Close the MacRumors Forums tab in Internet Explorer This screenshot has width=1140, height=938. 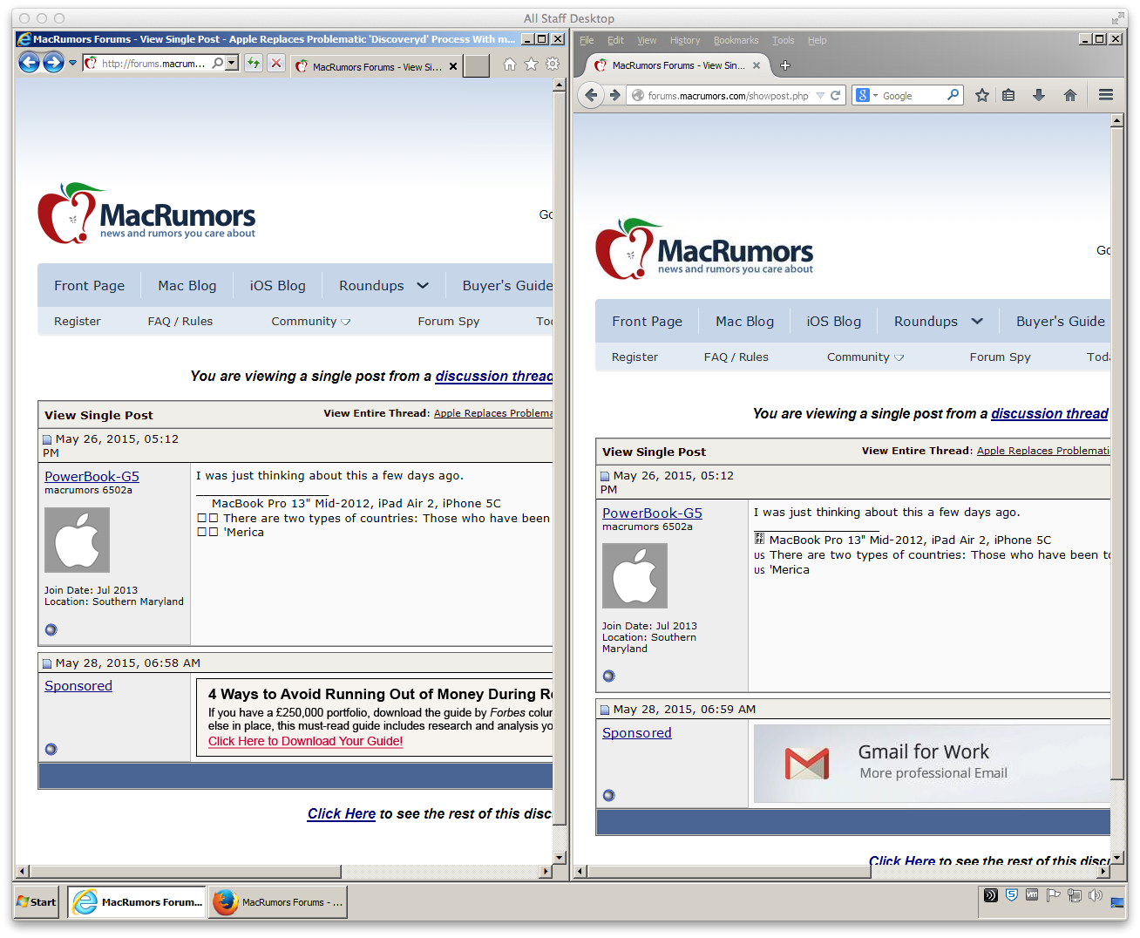click(453, 66)
